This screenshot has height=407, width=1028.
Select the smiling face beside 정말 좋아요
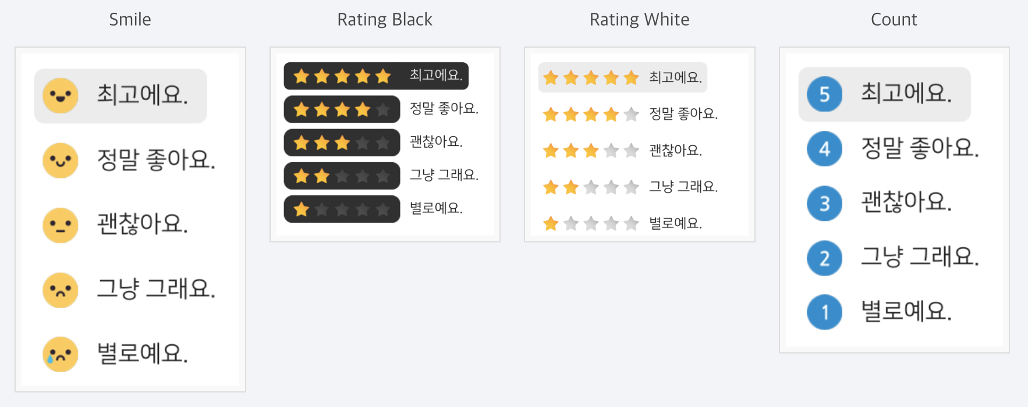click(x=61, y=160)
